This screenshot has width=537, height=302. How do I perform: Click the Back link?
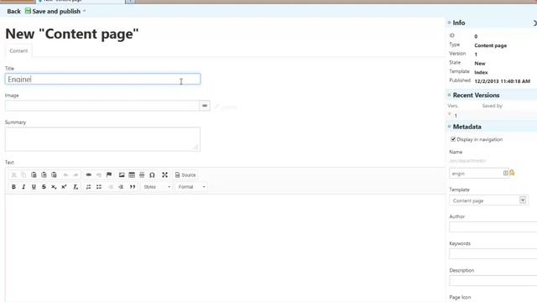click(13, 11)
